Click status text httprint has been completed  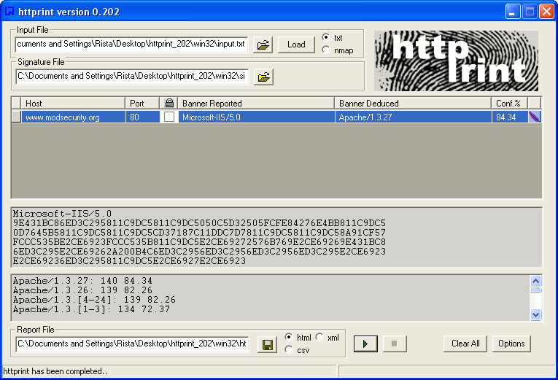click(x=55, y=371)
